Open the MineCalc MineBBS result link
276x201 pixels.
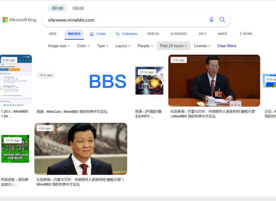(x=72, y=112)
